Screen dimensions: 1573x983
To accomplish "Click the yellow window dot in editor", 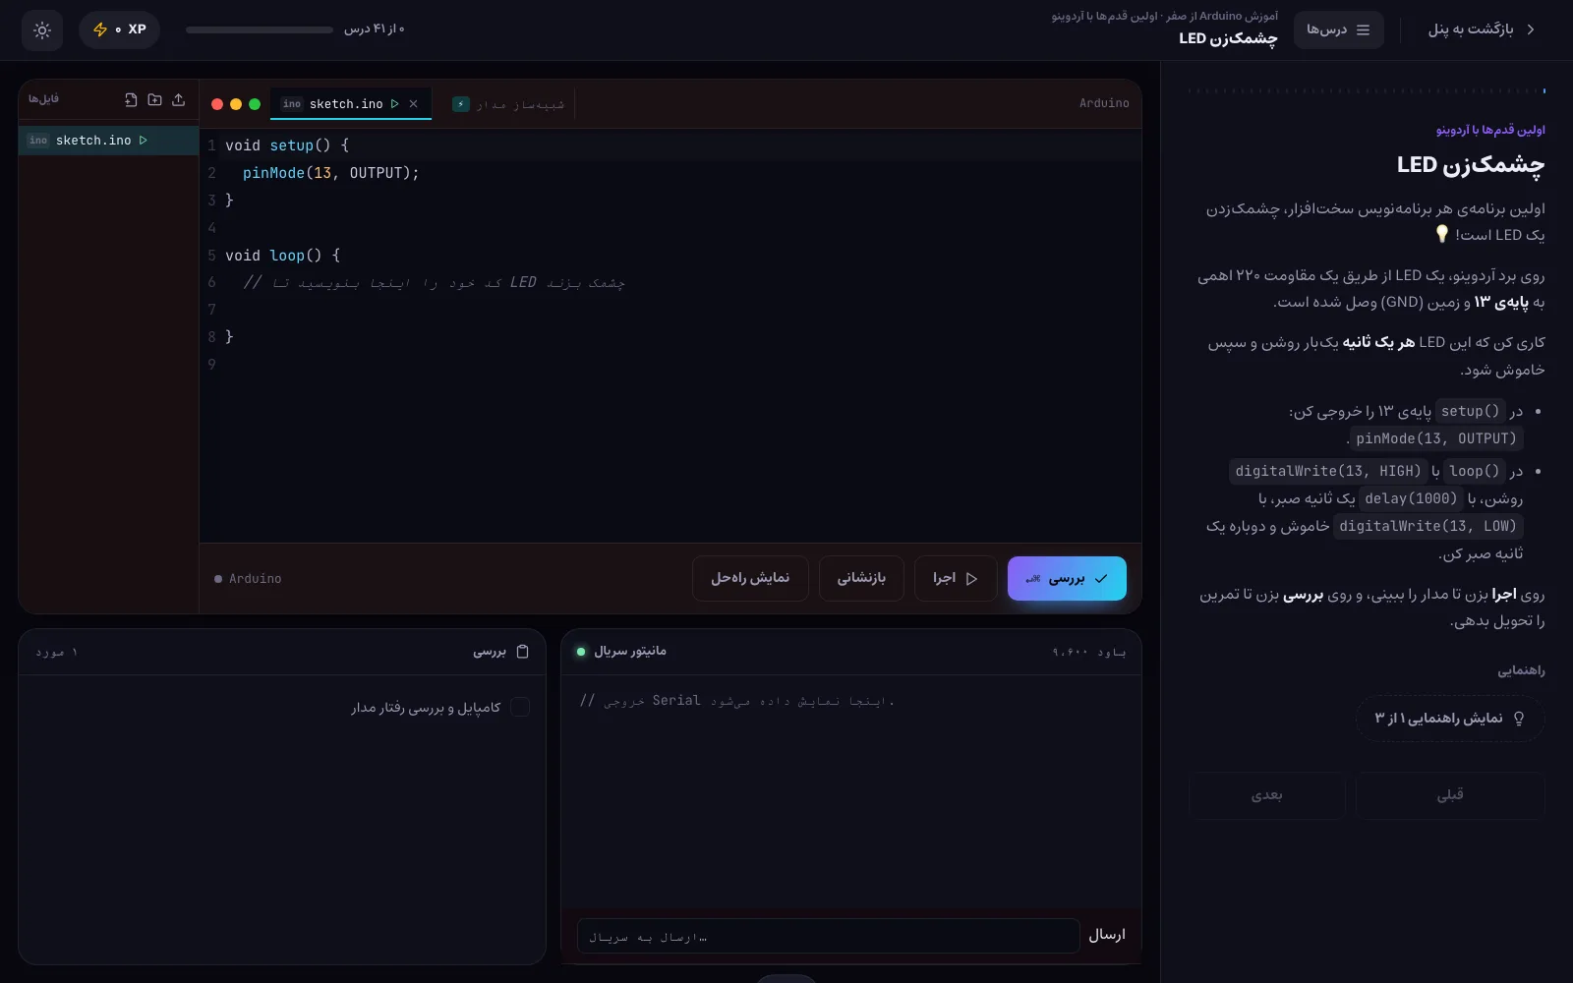I will (236, 104).
